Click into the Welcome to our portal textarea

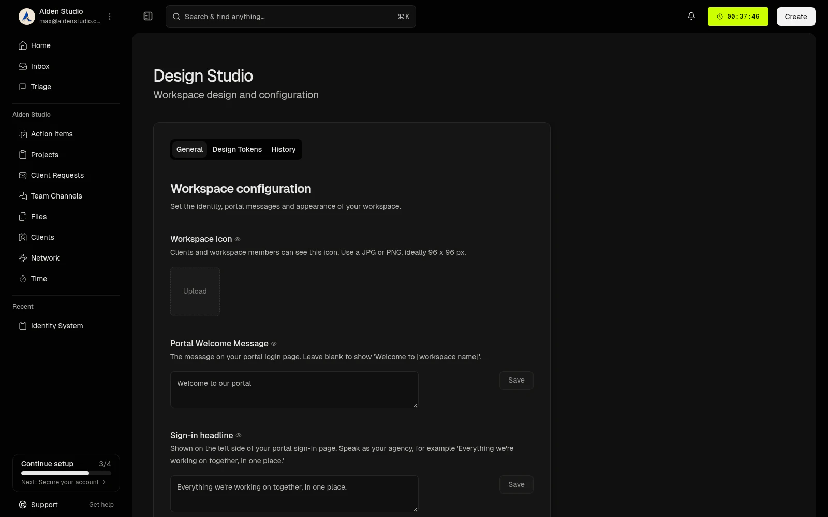click(x=294, y=390)
